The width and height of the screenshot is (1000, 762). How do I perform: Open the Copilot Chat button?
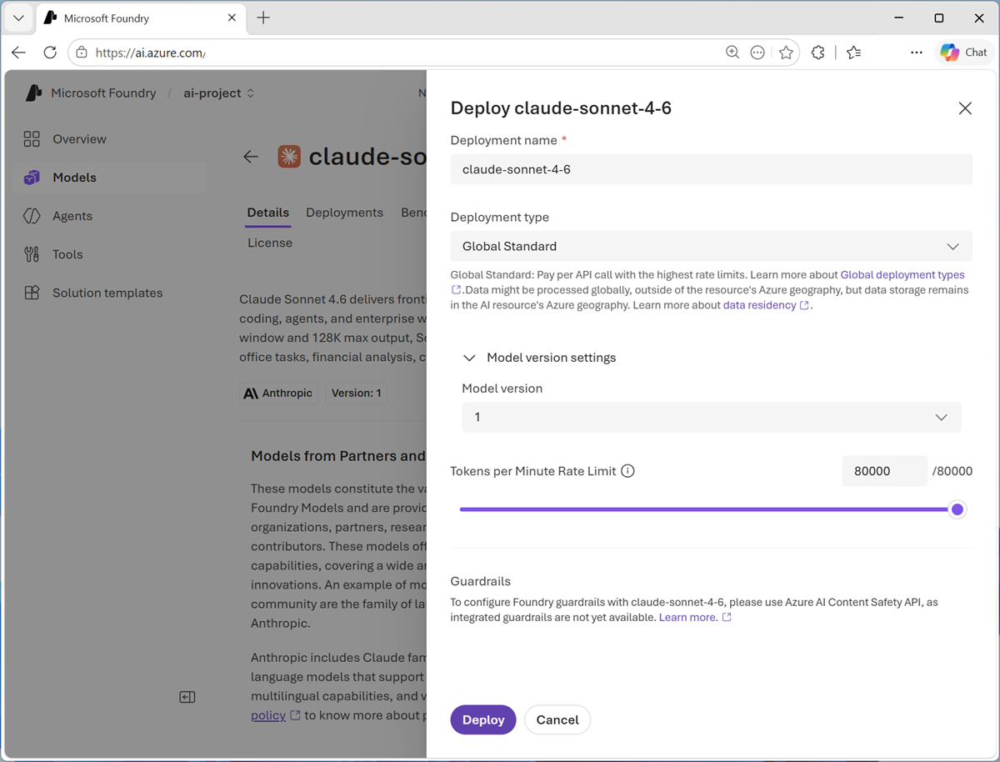[964, 53]
